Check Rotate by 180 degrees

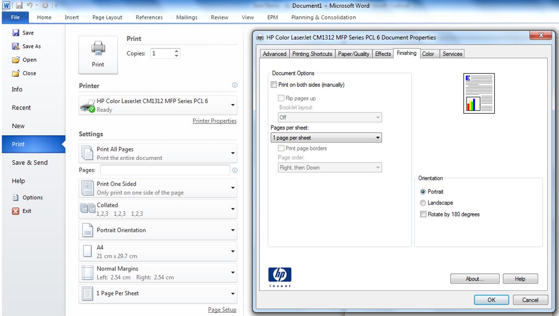422,215
